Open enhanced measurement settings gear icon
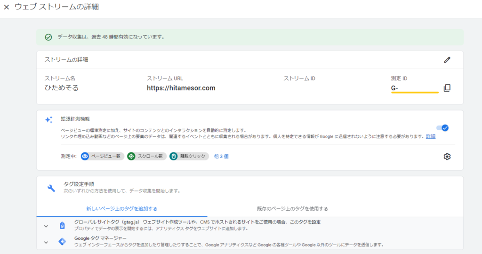 447,157
